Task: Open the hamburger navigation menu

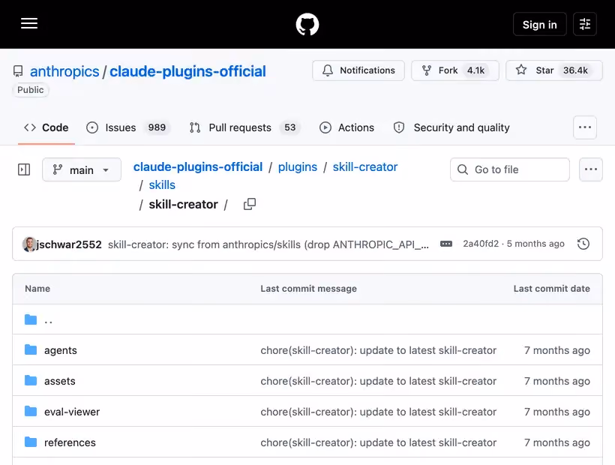Action: pyautogui.click(x=29, y=23)
